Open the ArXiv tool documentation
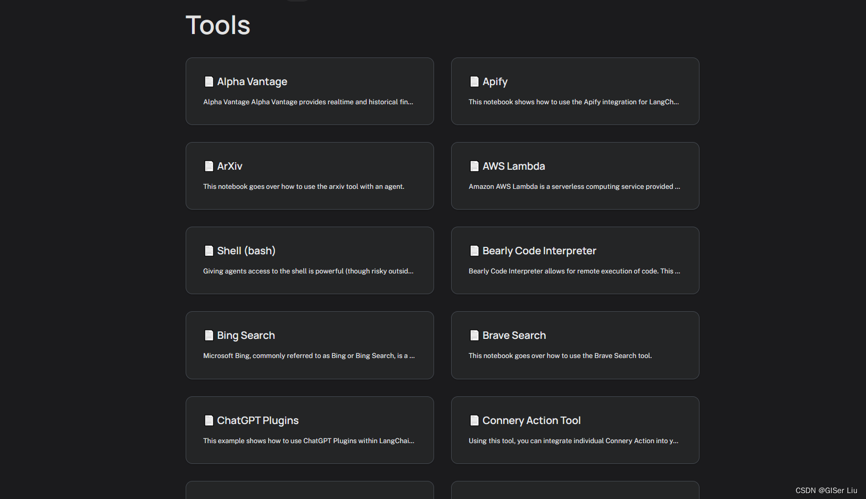The height and width of the screenshot is (499, 866). tap(309, 176)
